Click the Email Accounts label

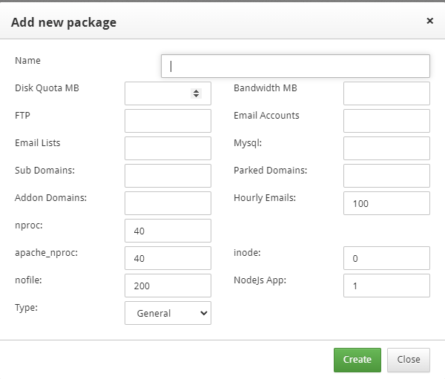[266, 115]
